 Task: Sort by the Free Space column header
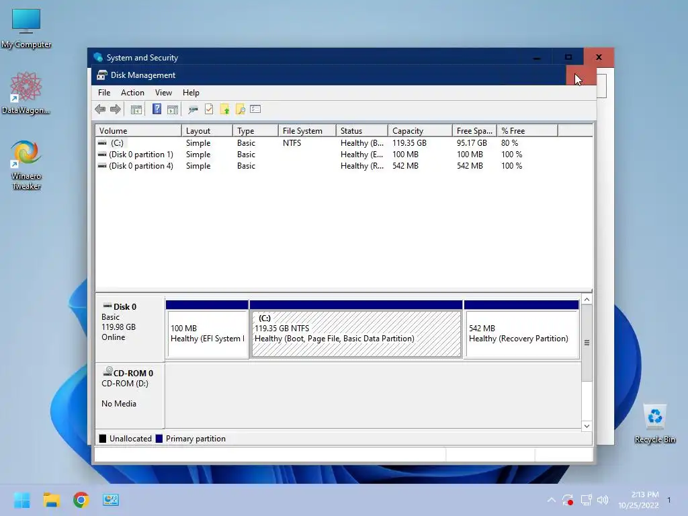474,131
